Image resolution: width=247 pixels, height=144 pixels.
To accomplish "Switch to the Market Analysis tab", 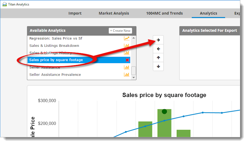I will click(x=114, y=13).
